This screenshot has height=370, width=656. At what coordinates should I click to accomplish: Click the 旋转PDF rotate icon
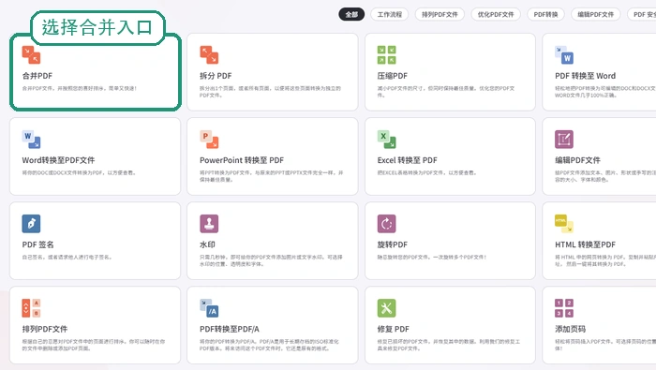click(386, 224)
